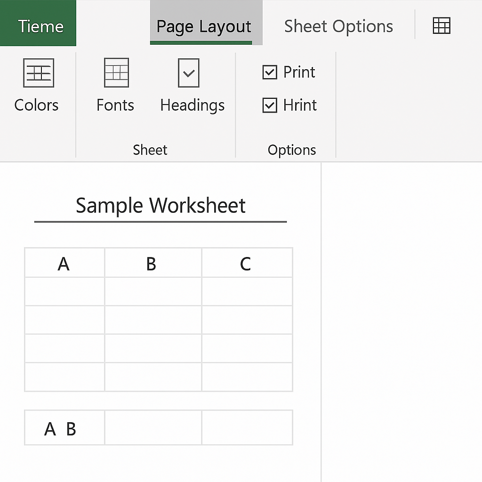Select column header B in the table

[153, 263]
